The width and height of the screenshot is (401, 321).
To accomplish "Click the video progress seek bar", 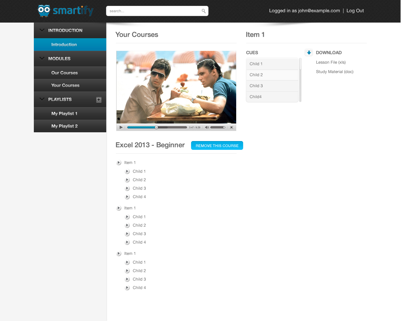I will coord(157,127).
